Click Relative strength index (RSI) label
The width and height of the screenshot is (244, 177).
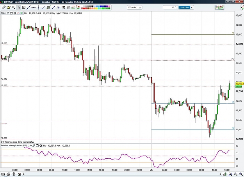click(16, 145)
